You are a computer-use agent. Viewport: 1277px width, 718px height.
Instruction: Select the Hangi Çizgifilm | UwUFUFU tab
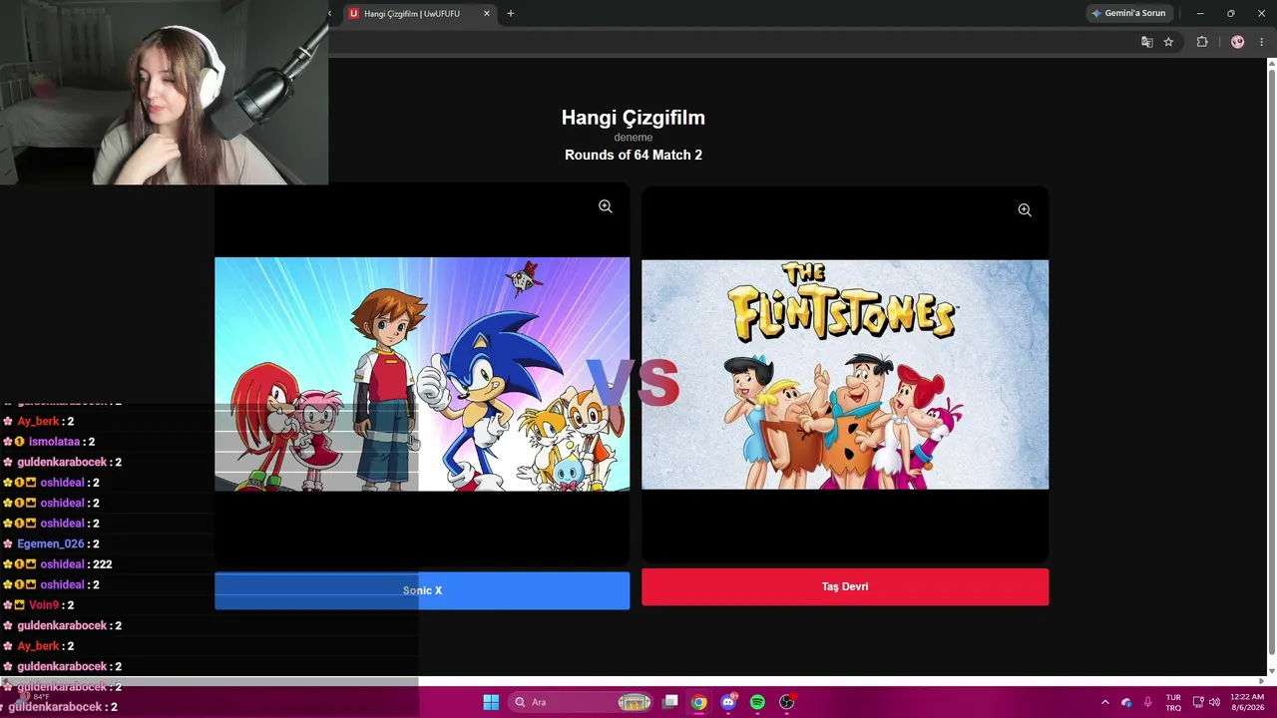tap(419, 13)
